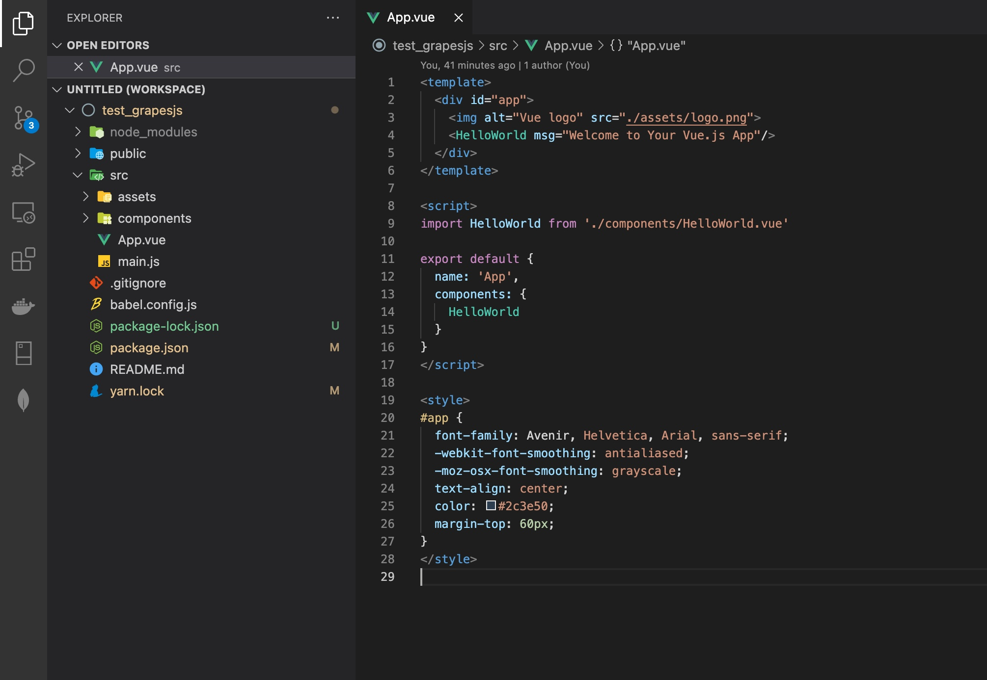Screen dimensions: 987x680
Task: Open Source Control with 3 changes
Action: coord(25,118)
